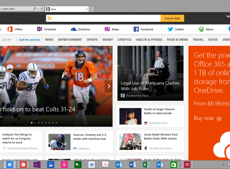This screenshot has width=230, height=169.
Task: Open the AUTOS section
Action: [x=213, y=40]
